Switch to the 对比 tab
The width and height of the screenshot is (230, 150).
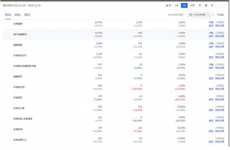click(18, 15)
